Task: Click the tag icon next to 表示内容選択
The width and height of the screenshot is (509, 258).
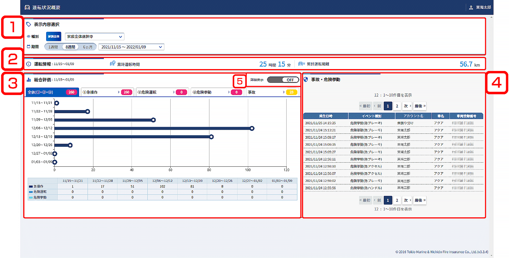Action: coord(28,24)
